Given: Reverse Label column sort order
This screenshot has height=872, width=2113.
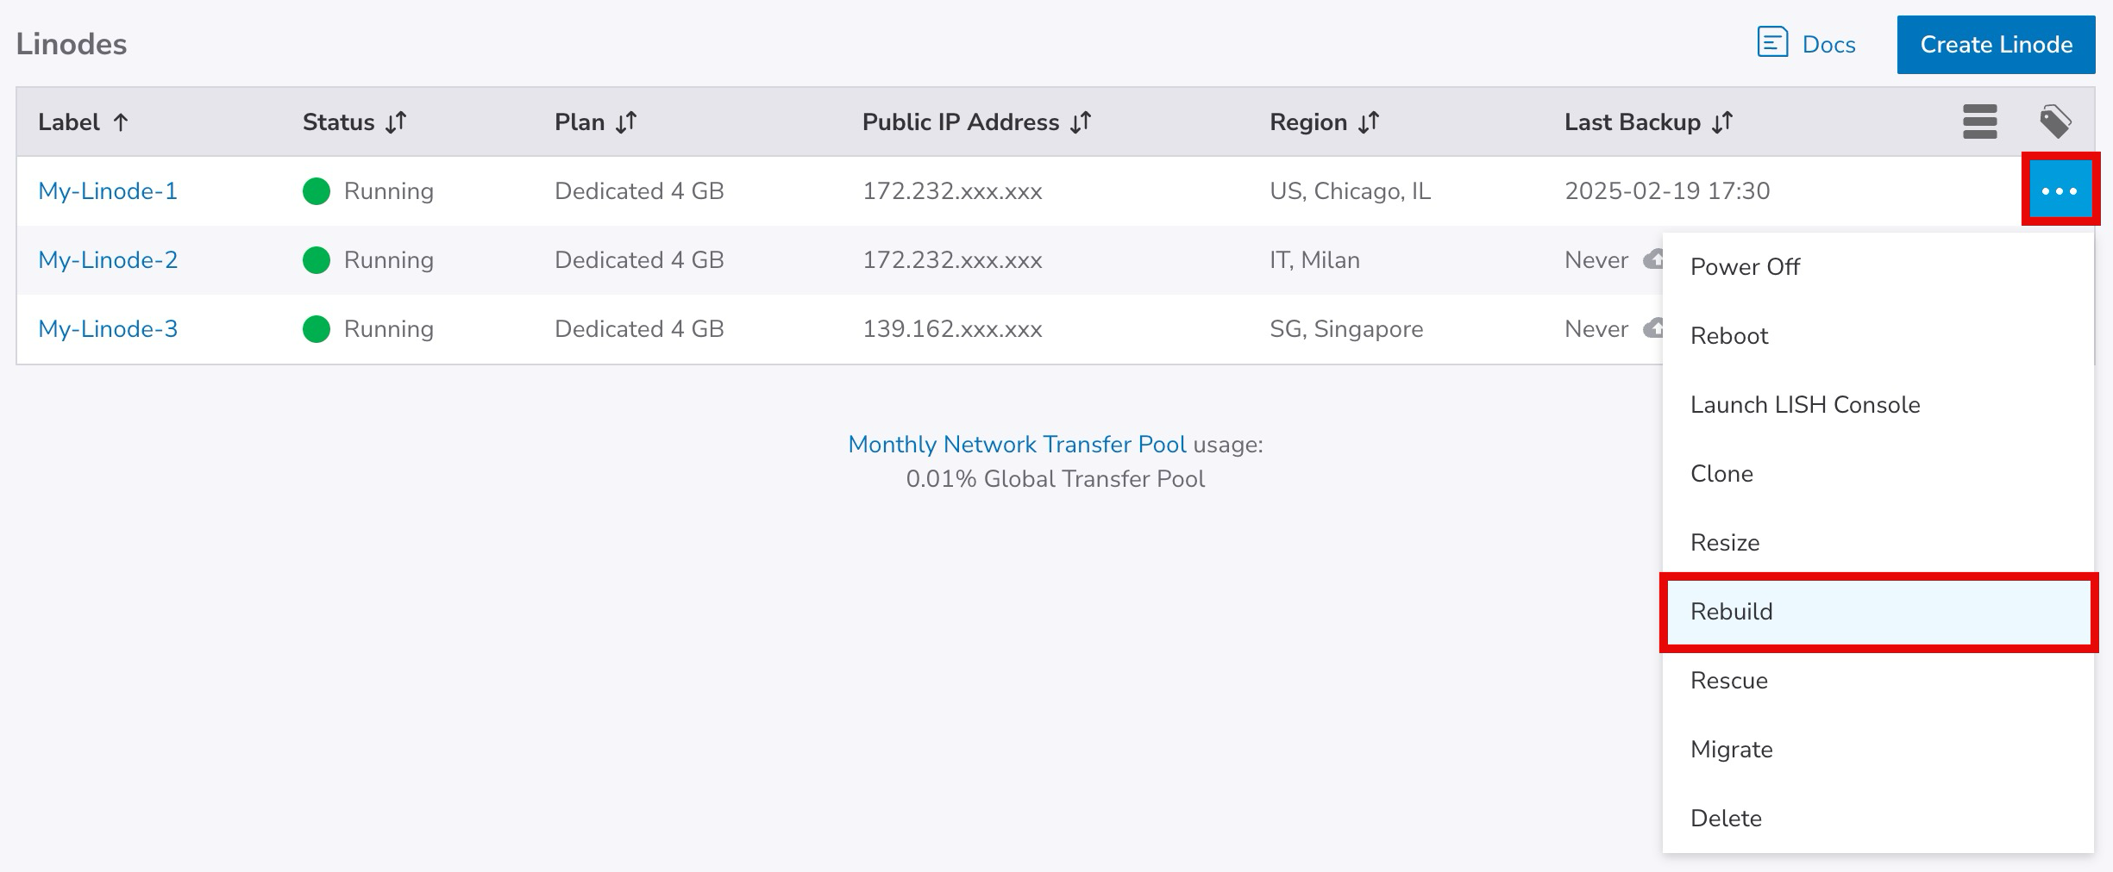Looking at the screenshot, I should point(121,122).
